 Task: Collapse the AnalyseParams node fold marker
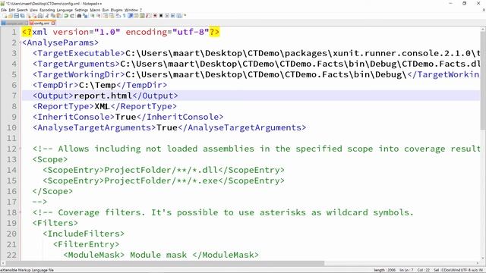click(x=21, y=42)
